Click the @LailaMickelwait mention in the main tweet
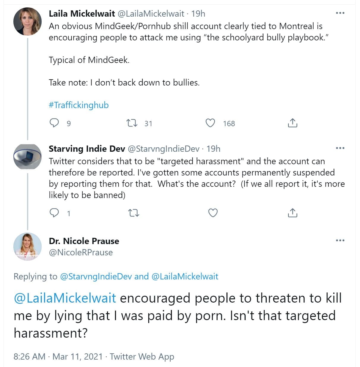Screen dimensions: 360x367 [65, 298]
